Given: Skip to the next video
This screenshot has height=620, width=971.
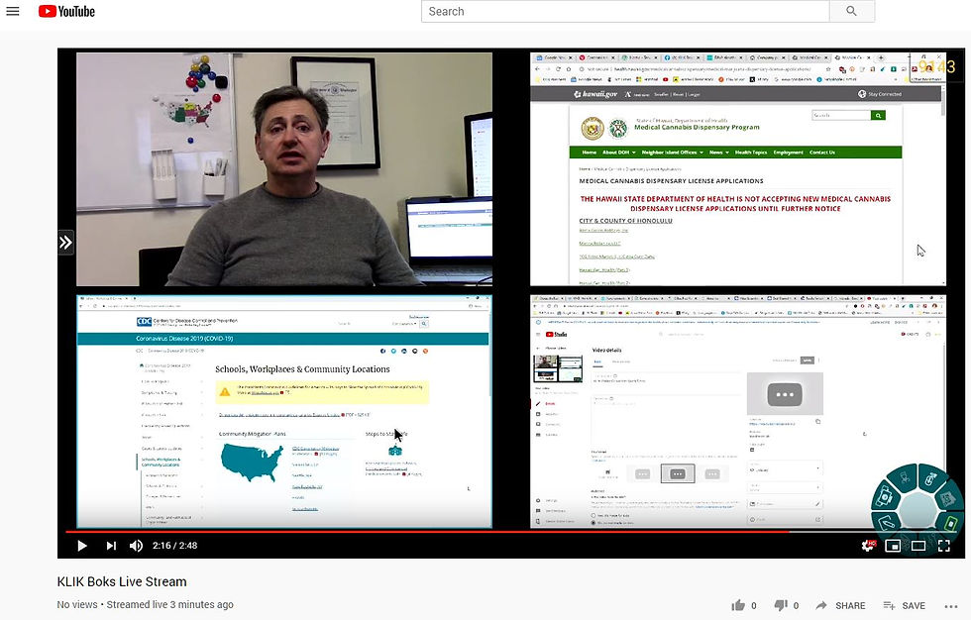Looking at the screenshot, I should 111,545.
